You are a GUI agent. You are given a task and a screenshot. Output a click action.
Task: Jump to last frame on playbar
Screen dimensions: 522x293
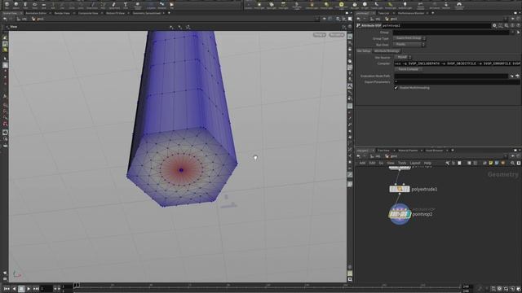(x=36, y=289)
